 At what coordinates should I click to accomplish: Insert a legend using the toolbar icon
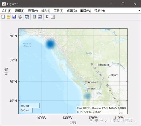coord(40,17)
